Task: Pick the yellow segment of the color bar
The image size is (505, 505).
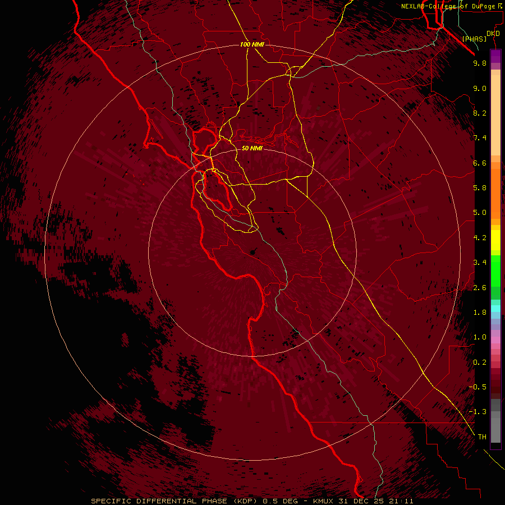Action: 495,240
